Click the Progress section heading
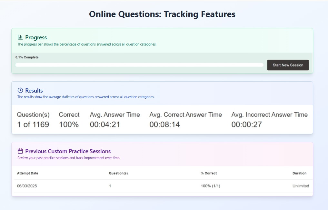This screenshot has height=210, width=328. pos(36,37)
